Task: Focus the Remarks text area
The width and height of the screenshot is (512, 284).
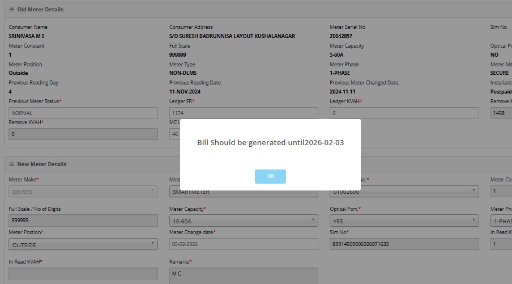Action: 244,275
